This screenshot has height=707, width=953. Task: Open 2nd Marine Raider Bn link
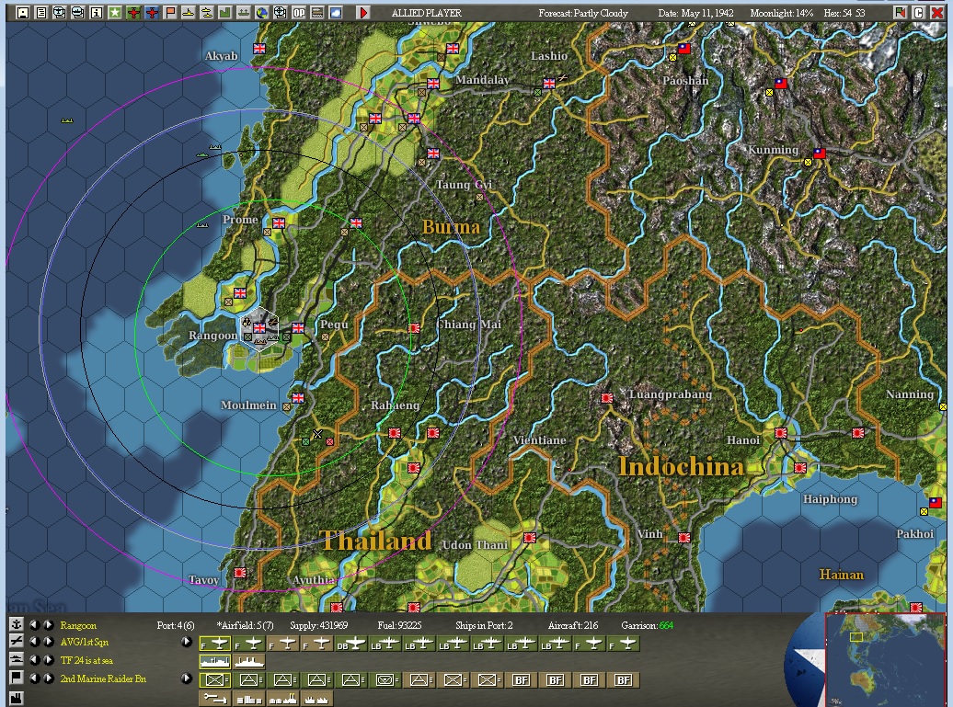click(x=103, y=678)
